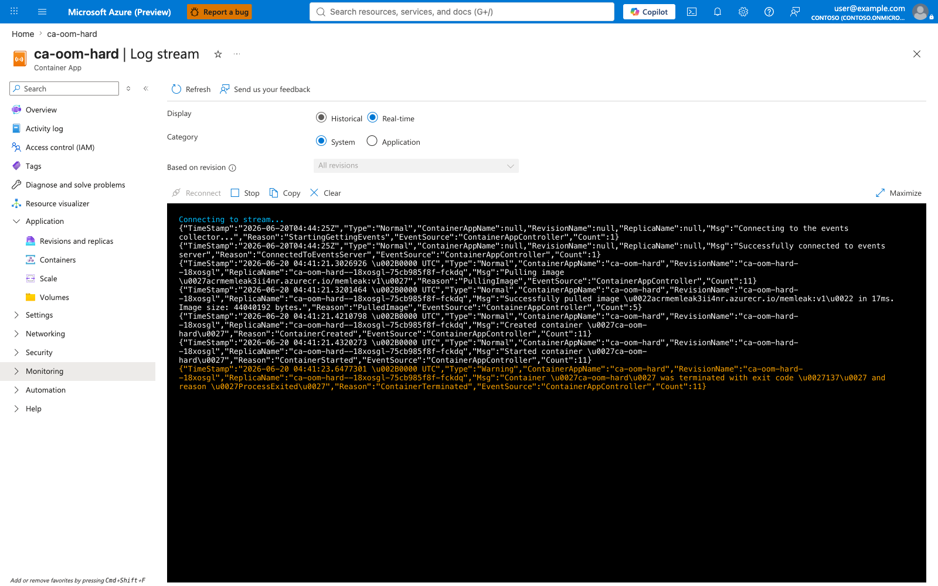
Task: Copy the log stream output
Action: click(x=285, y=193)
